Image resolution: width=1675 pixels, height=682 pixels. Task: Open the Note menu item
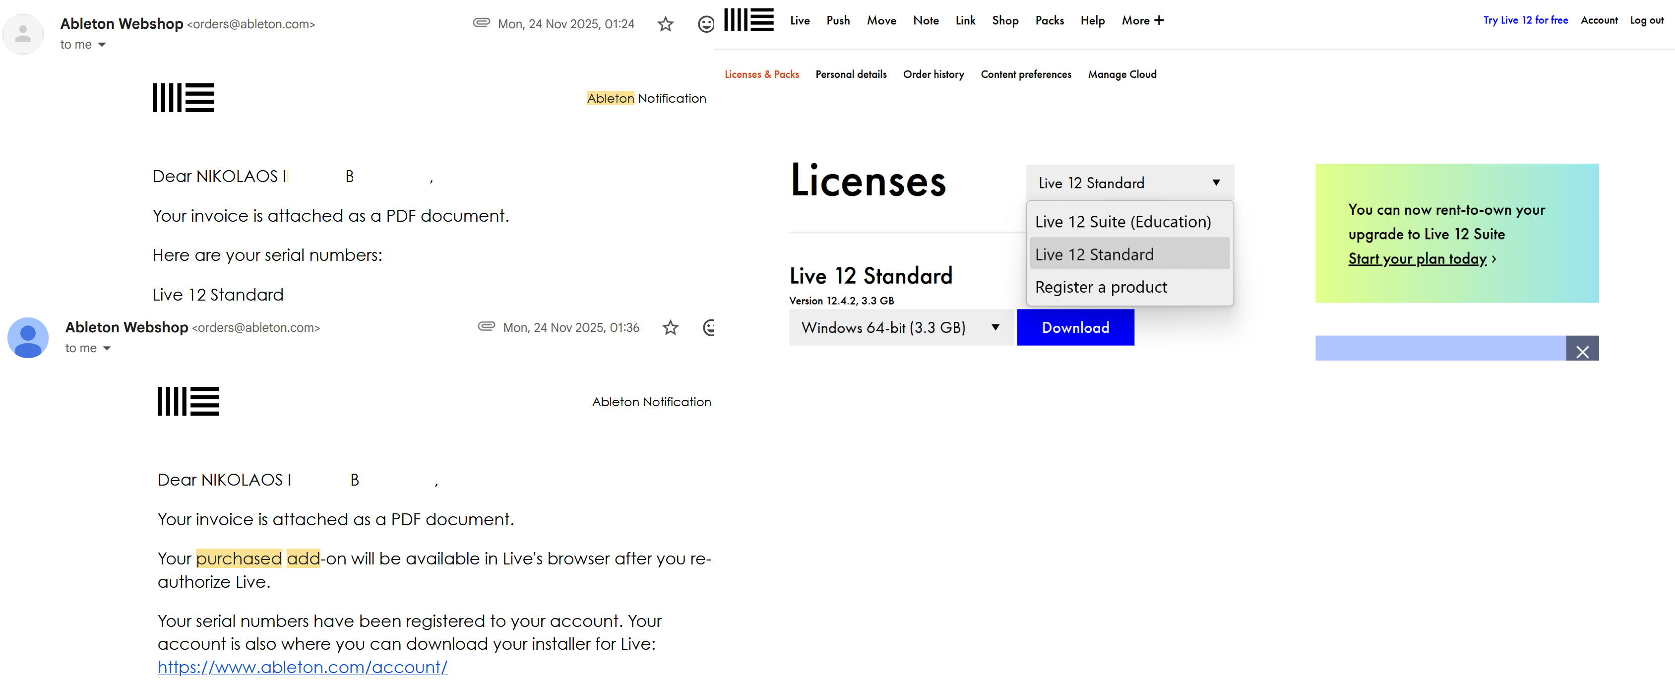(926, 21)
